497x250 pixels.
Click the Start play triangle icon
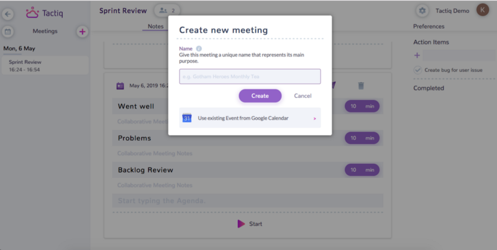241,224
